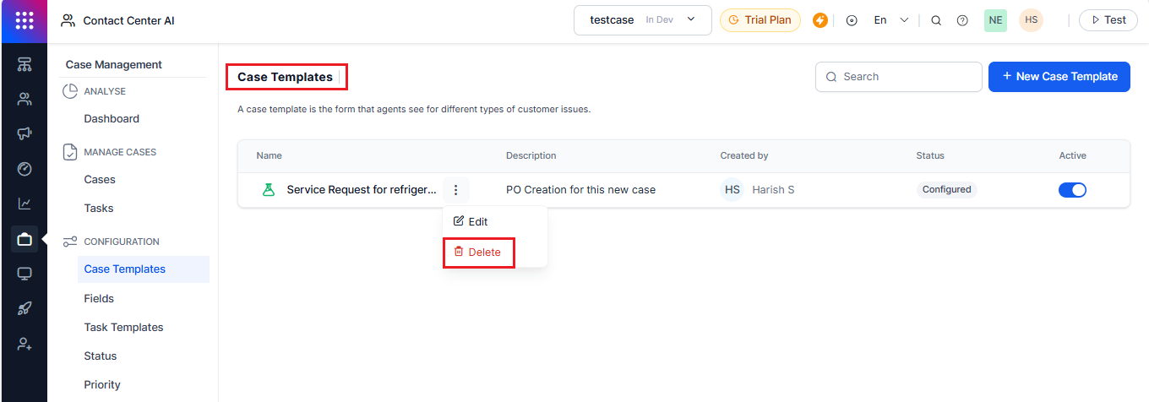Viewport: 1149px width, 402px height.
Task: Click the search magnifier icon in top bar
Action: [x=936, y=20]
